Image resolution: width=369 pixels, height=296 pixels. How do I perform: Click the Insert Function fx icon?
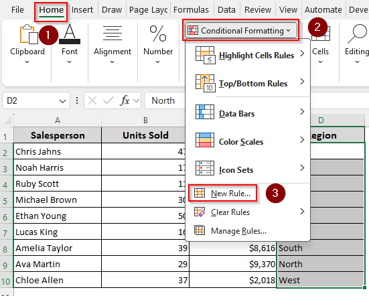point(125,100)
